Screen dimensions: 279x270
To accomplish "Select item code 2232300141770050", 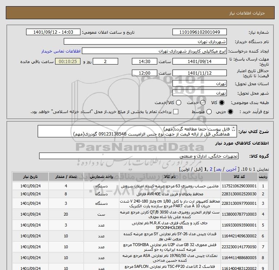I will click(x=239, y=247).
